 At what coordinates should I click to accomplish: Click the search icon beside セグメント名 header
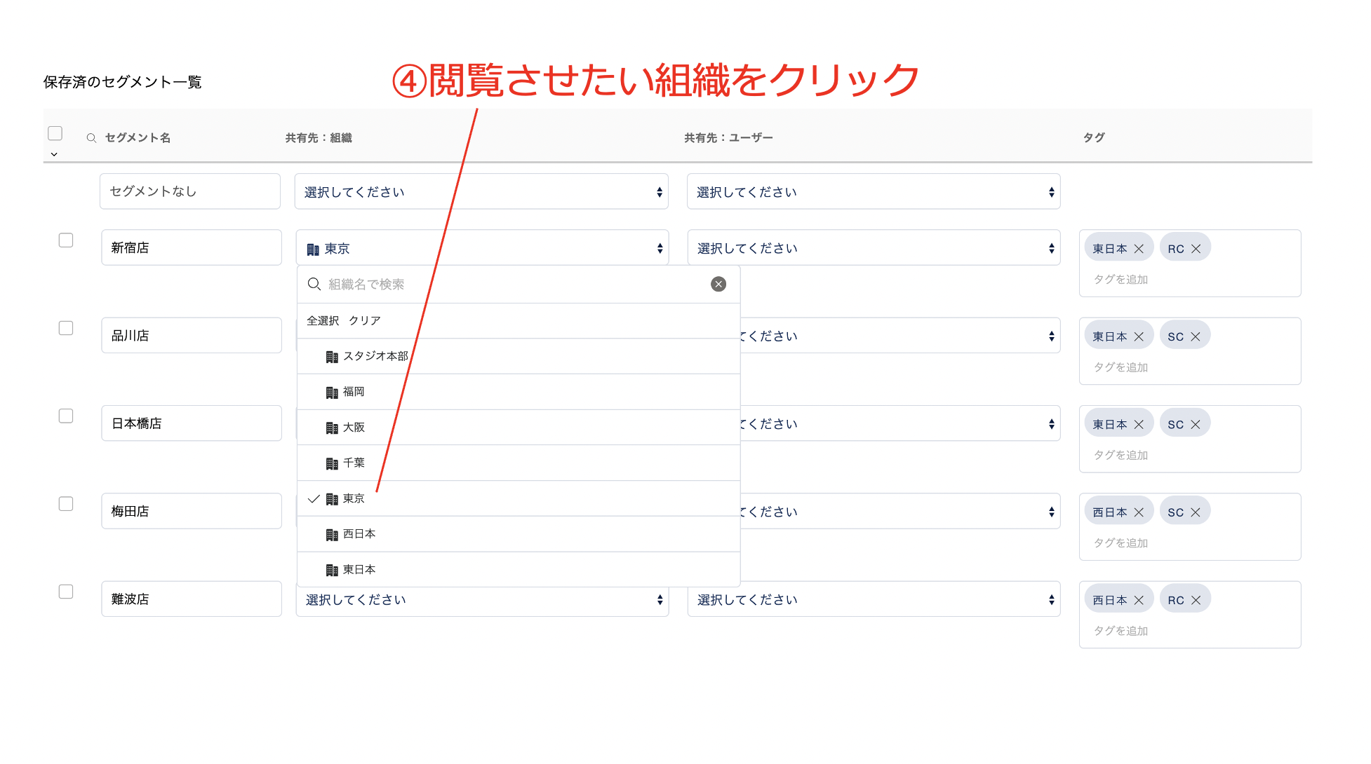click(x=91, y=138)
